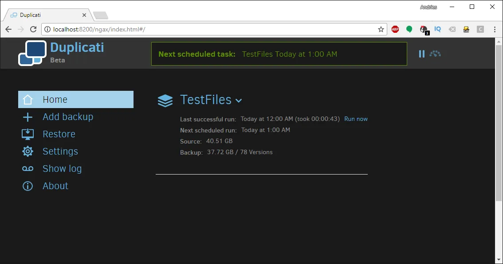Expand the TestFiles backup chevron
The width and height of the screenshot is (503, 264).
(238, 101)
